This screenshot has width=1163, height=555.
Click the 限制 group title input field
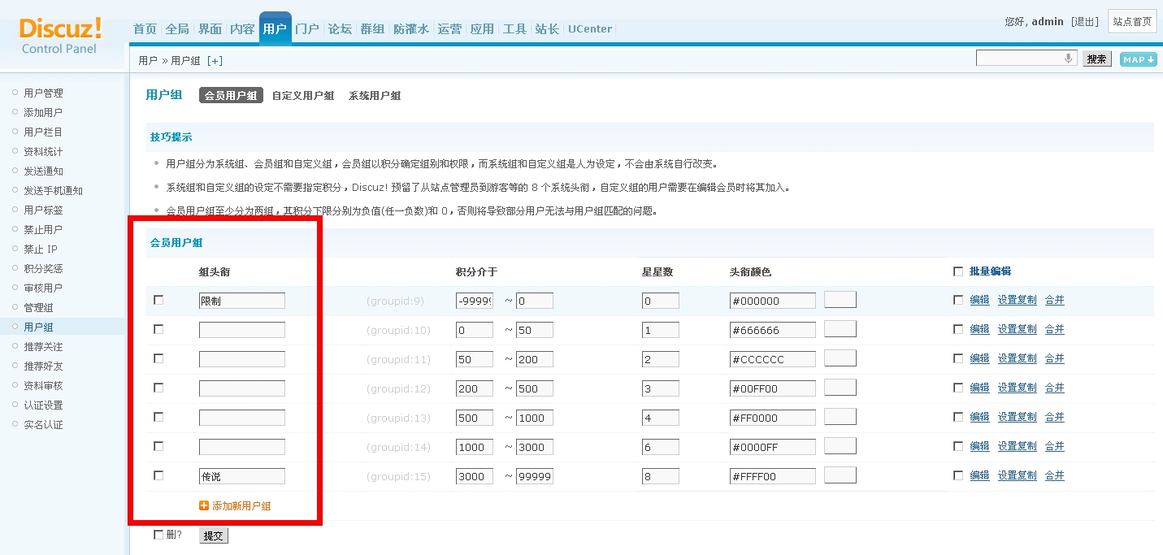coord(242,301)
